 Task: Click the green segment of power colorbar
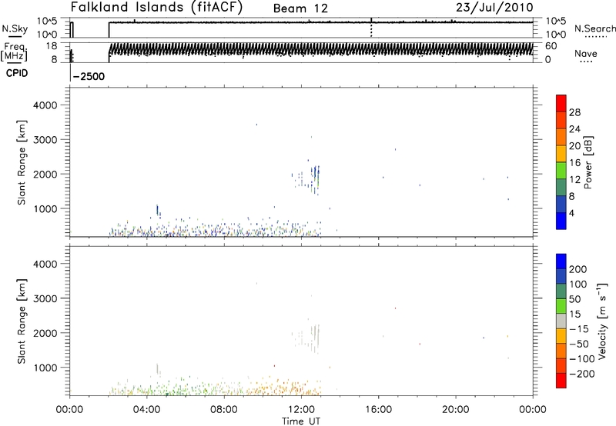(561, 171)
